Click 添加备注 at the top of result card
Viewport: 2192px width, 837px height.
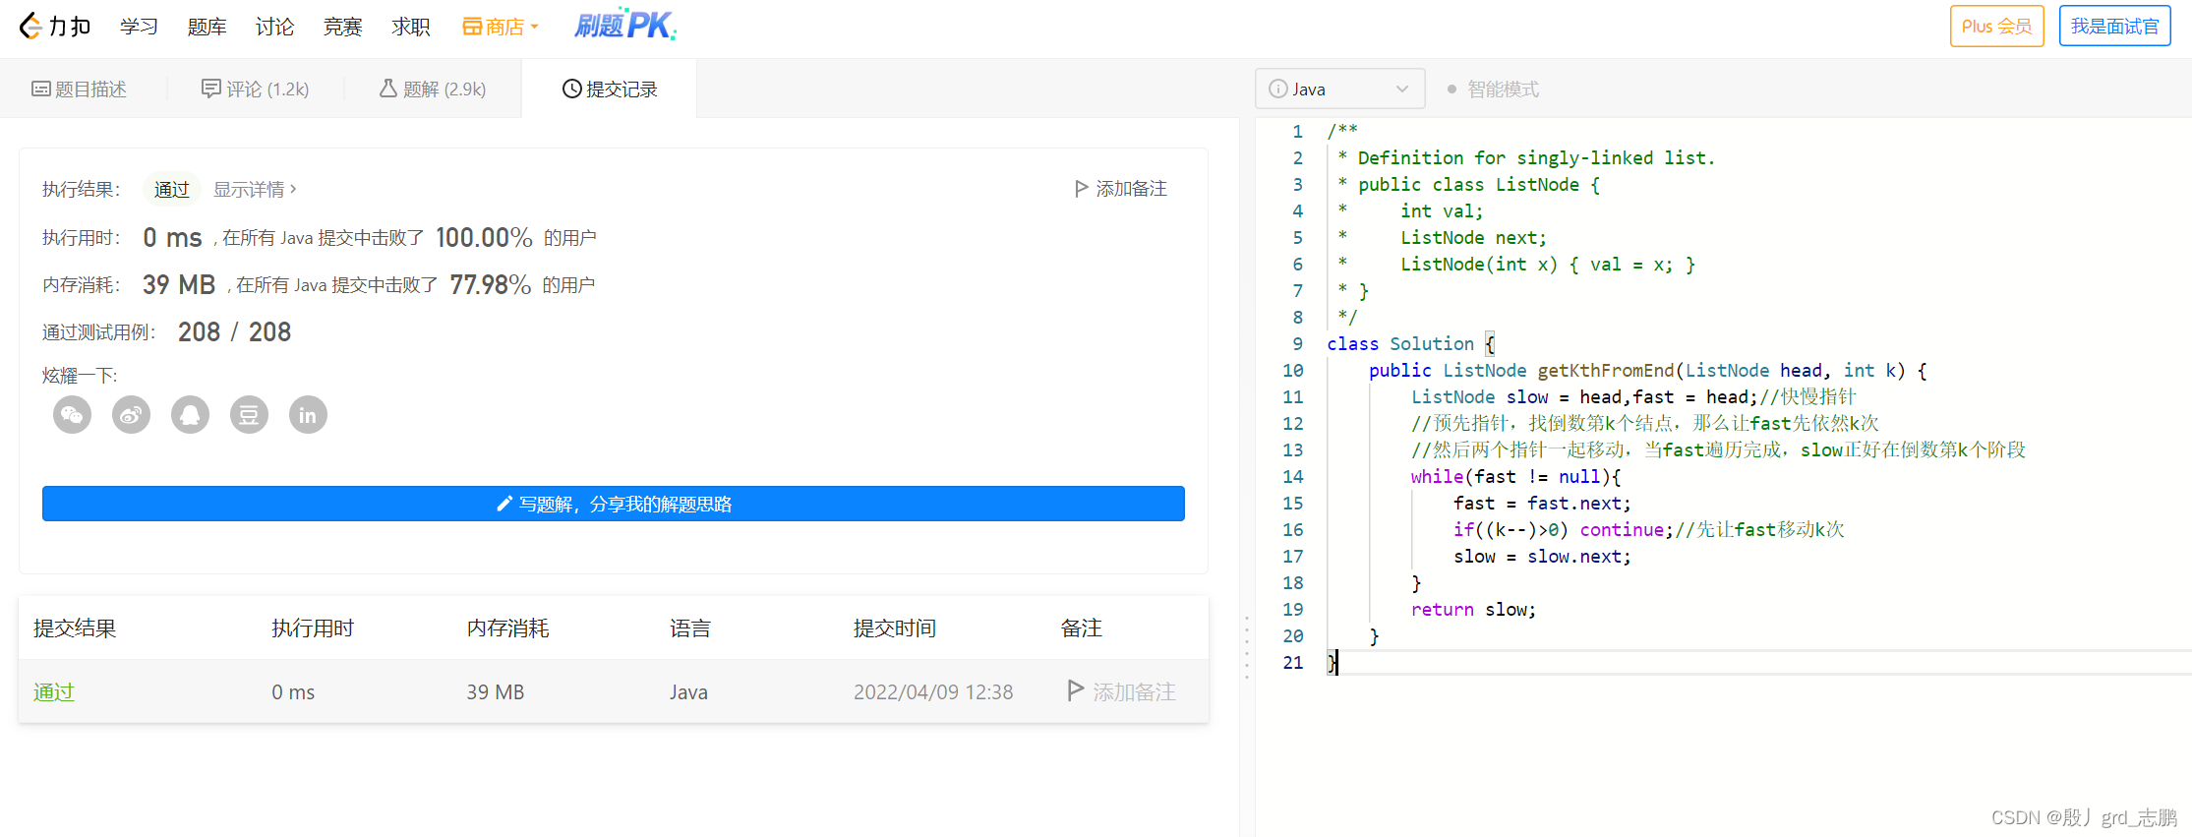click(x=1121, y=188)
